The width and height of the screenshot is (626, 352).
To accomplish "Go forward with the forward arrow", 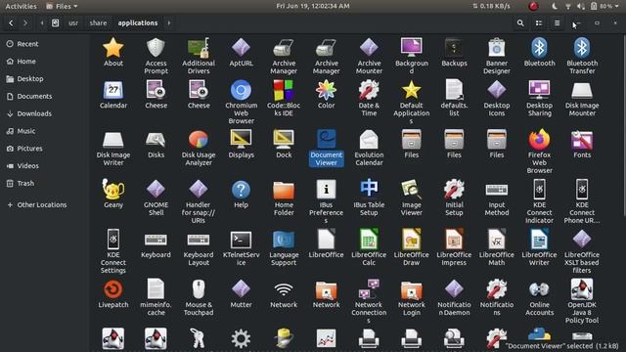I will point(25,23).
